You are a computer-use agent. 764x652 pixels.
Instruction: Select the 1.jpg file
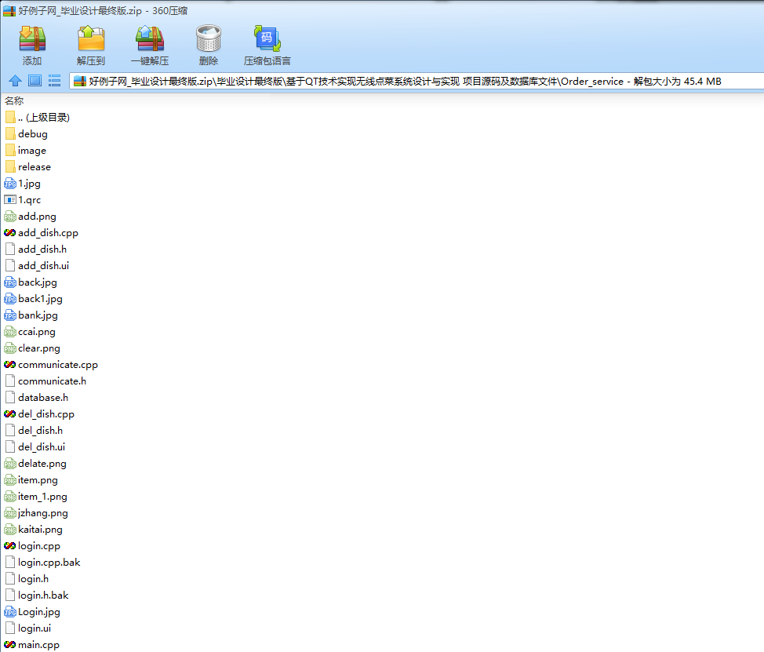coord(23,184)
